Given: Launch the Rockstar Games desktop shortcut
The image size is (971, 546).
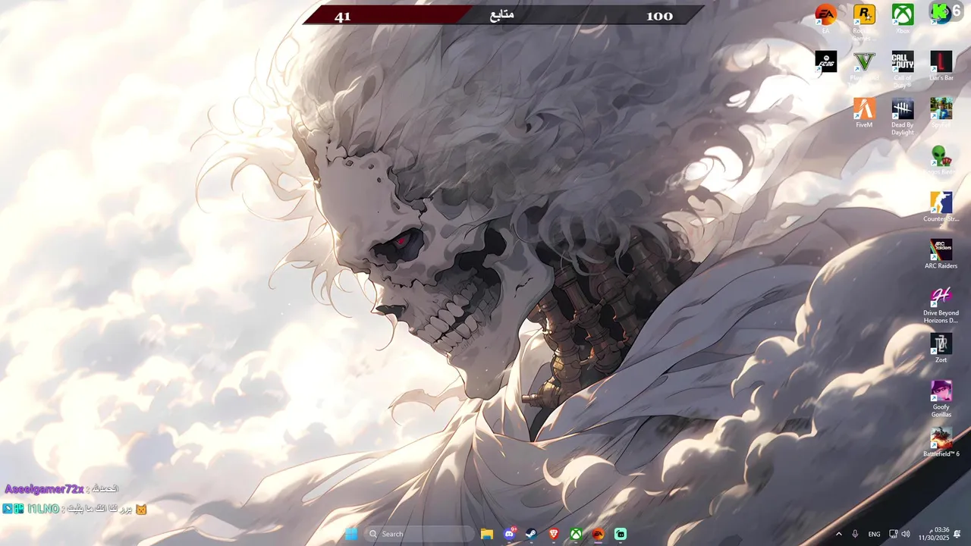Looking at the screenshot, I should 864,21.
